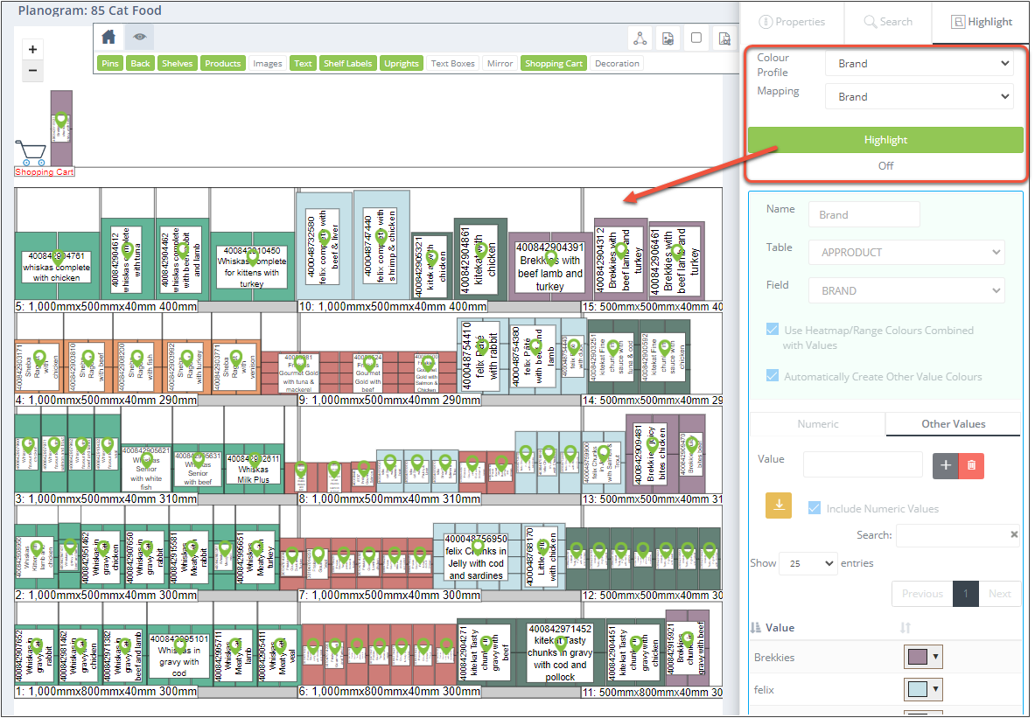
Task: Toggle the Text layer
Action: coord(303,63)
